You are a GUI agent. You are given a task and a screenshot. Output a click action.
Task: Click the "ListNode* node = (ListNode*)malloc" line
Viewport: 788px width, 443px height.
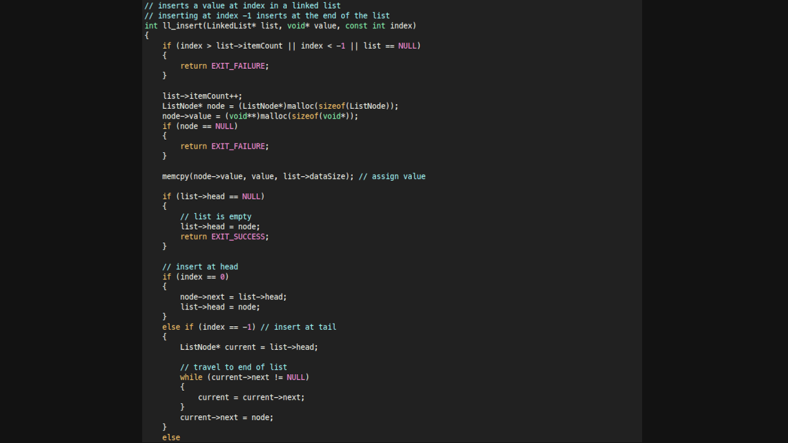coord(281,106)
